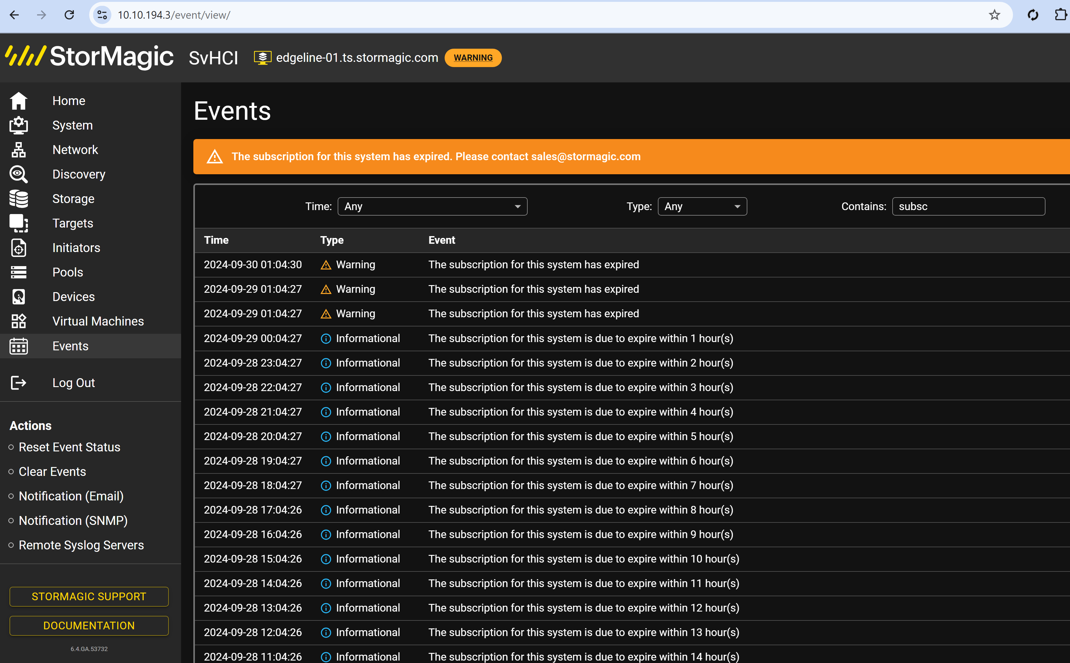Viewport: 1070px width, 663px height.
Task: Click timestamp 2024-09-28 13:04:26
Action: coord(253,608)
